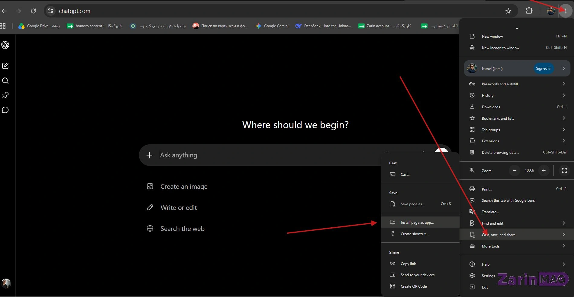Select Create QR Code

click(420, 286)
